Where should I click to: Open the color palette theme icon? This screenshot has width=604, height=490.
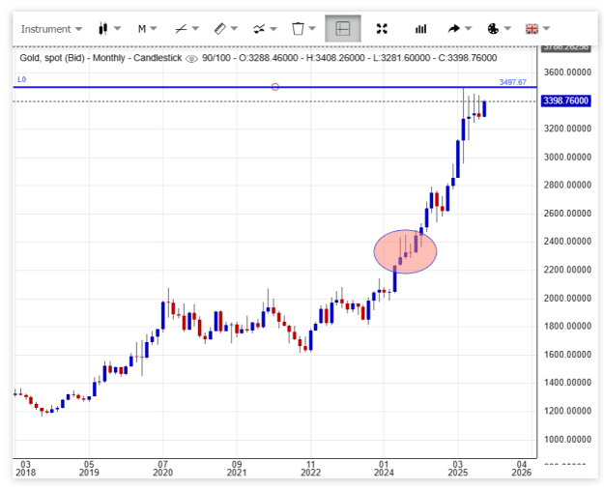(x=493, y=28)
